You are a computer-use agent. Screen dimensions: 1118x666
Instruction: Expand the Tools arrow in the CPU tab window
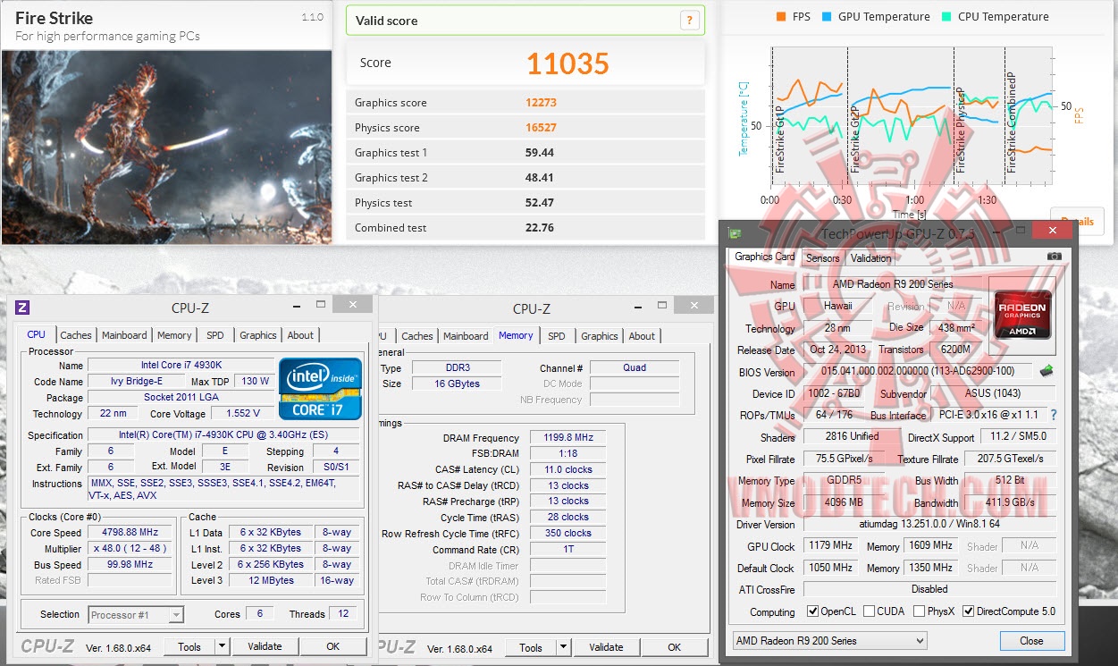(x=223, y=646)
